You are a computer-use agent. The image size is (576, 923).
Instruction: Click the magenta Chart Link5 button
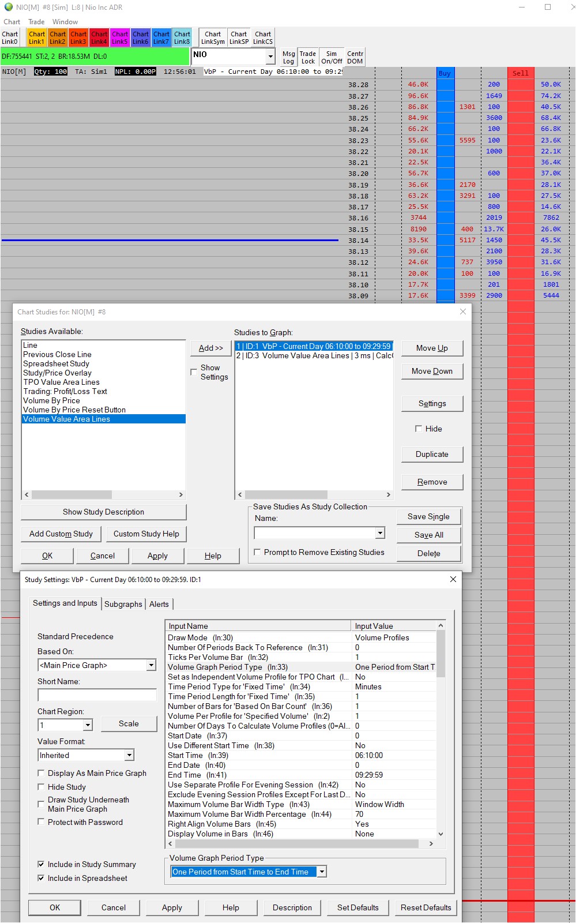tap(119, 38)
